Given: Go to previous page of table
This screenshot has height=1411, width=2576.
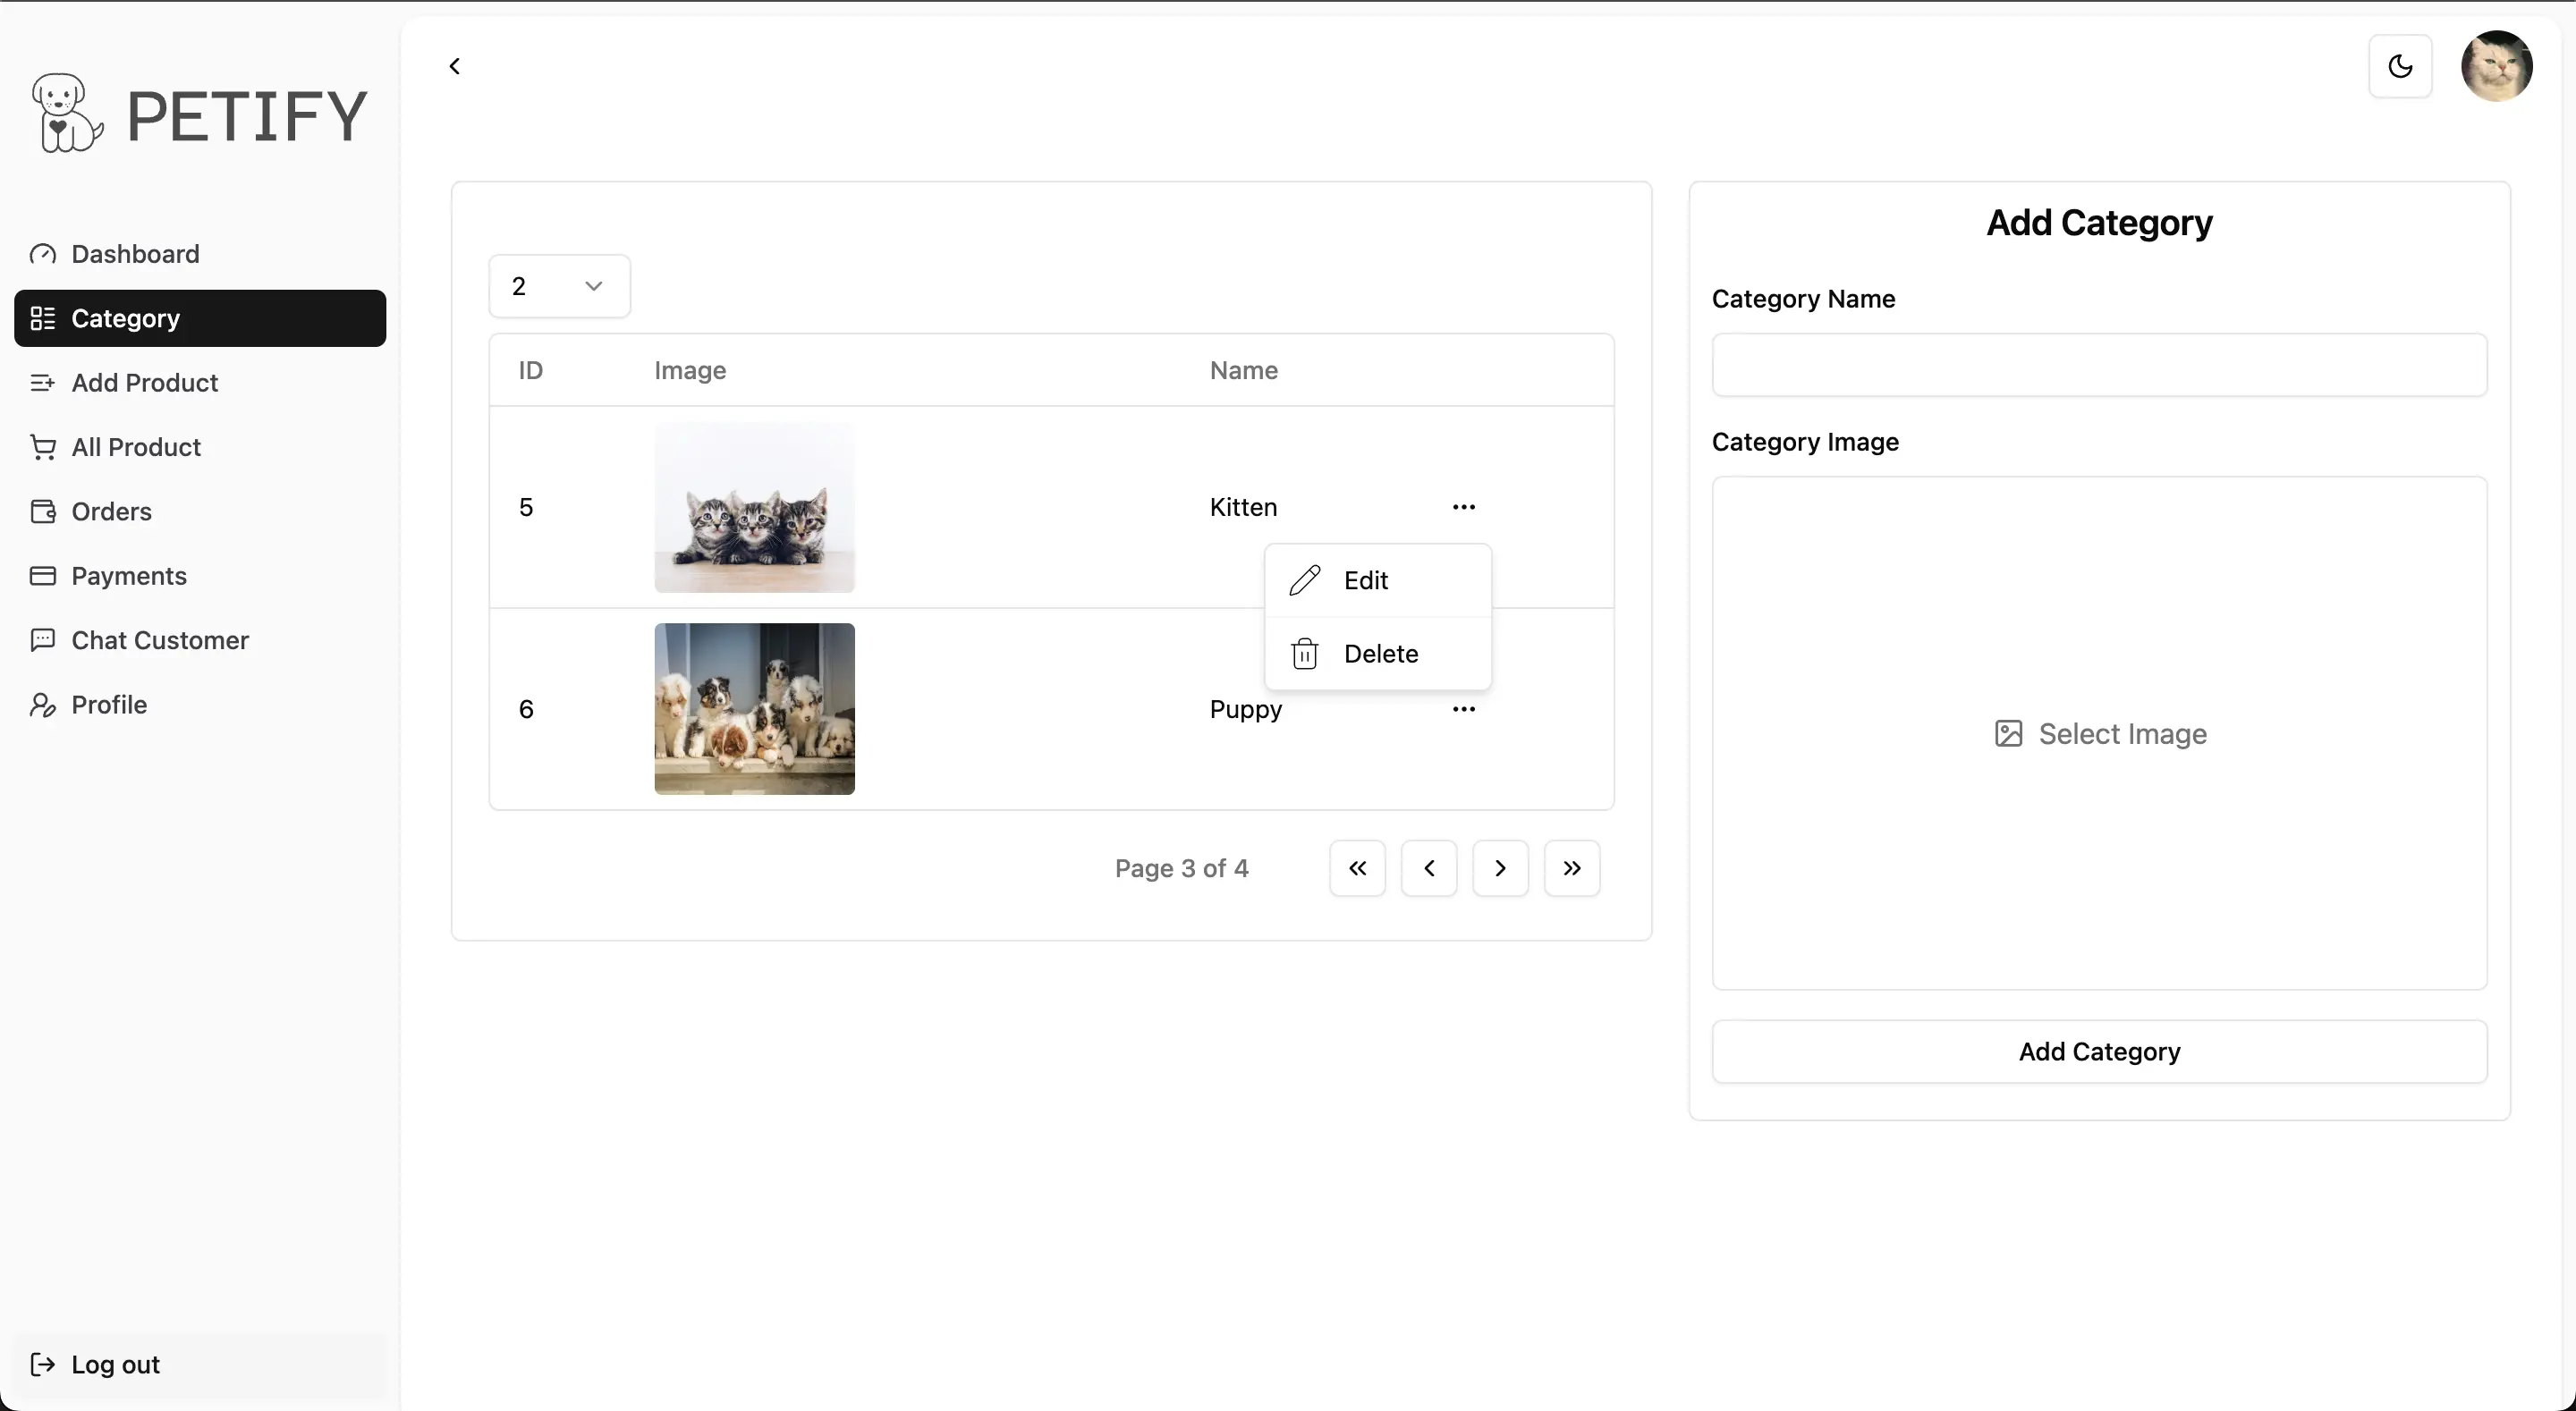Looking at the screenshot, I should tap(1428, 868).
